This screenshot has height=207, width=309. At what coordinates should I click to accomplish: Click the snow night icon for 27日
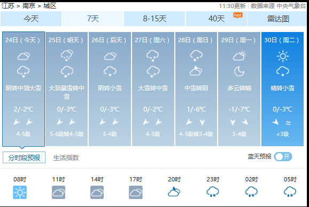[153, 71]
